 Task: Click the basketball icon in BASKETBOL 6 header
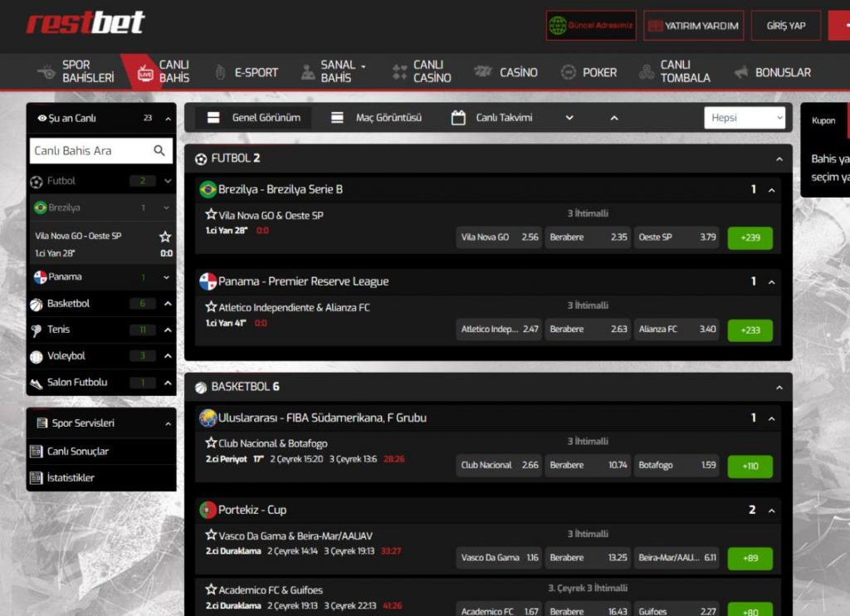pos(201,387)
